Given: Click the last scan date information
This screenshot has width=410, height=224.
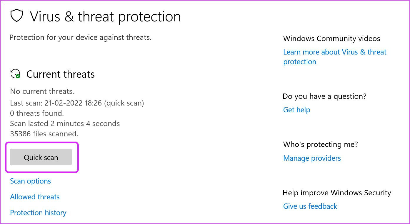Looking at the screenshot, I should click(77, 103).
